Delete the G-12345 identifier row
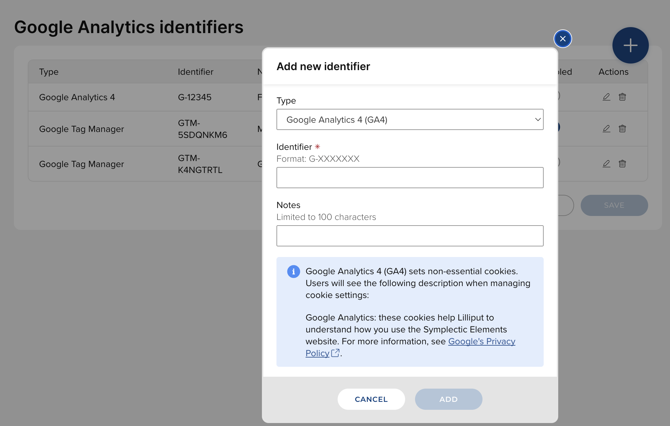This screenshot has height=426, width=670. click(622, 97)
